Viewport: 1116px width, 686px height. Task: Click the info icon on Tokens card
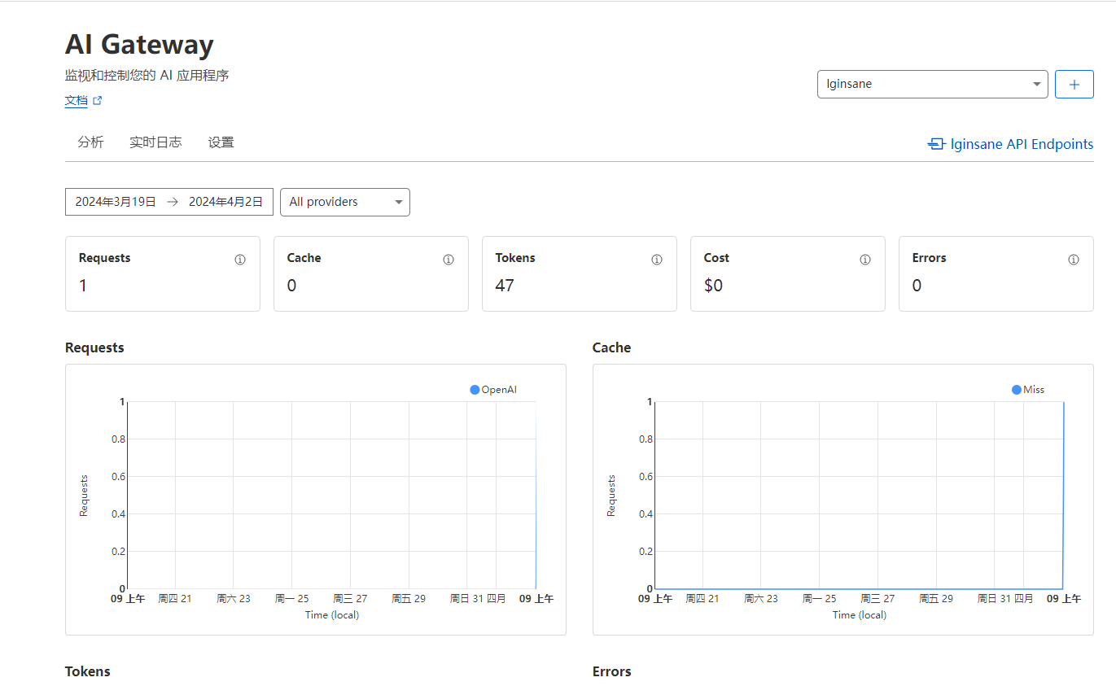pos(657,260)
